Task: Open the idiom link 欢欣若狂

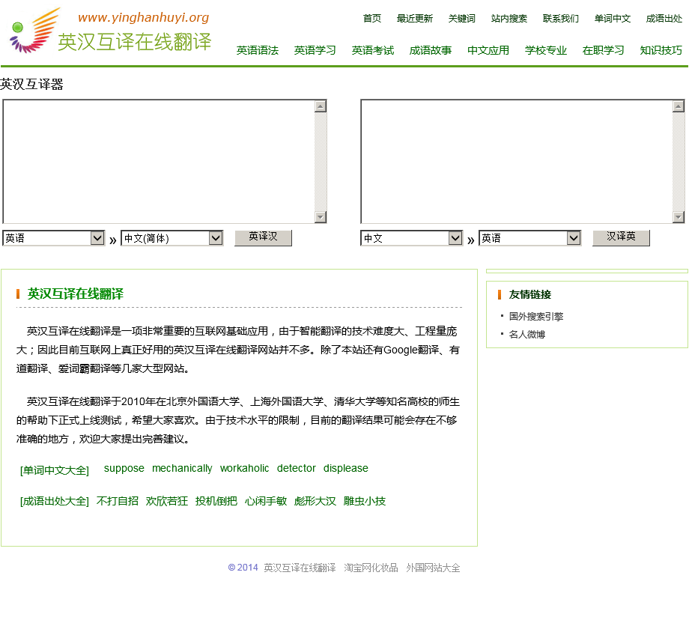Action: coord(166,501)
